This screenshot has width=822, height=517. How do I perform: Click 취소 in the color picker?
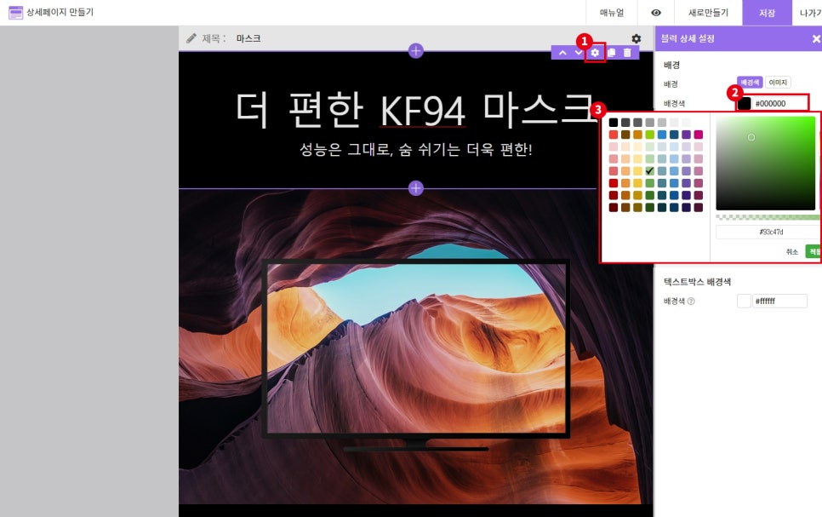pos(791,252)
